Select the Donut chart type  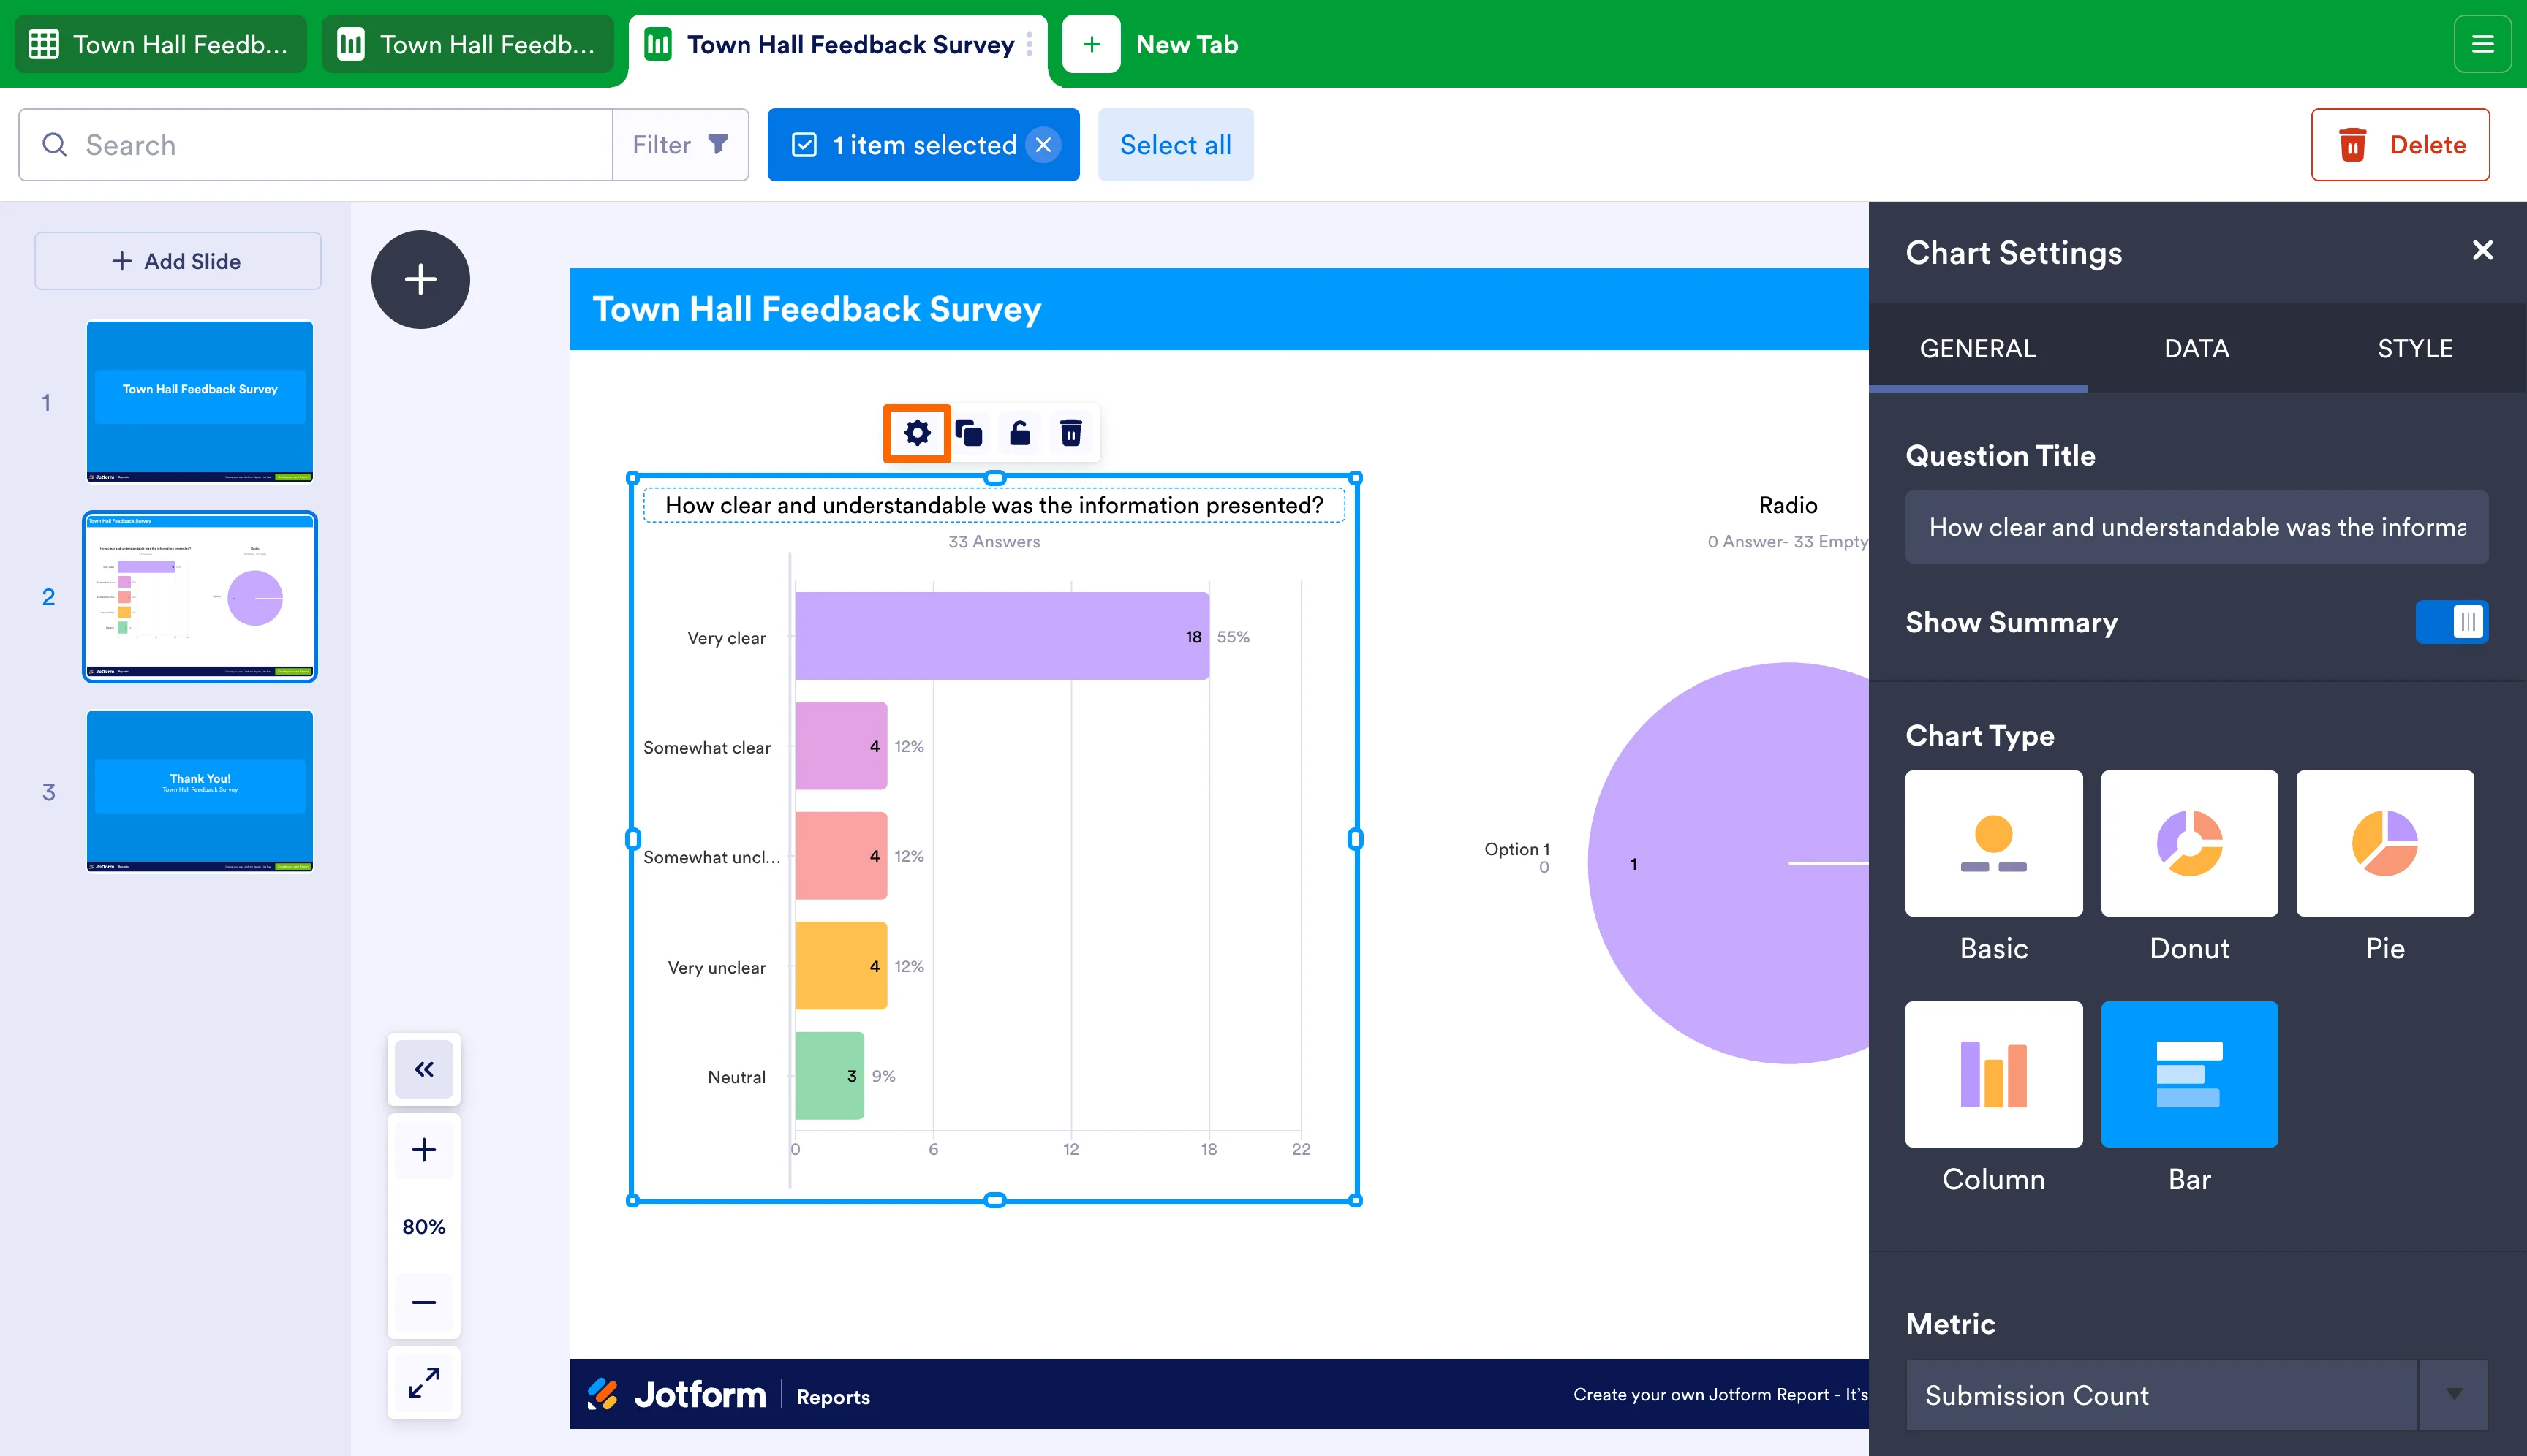pyautogui.click(x=2189, y=843)
